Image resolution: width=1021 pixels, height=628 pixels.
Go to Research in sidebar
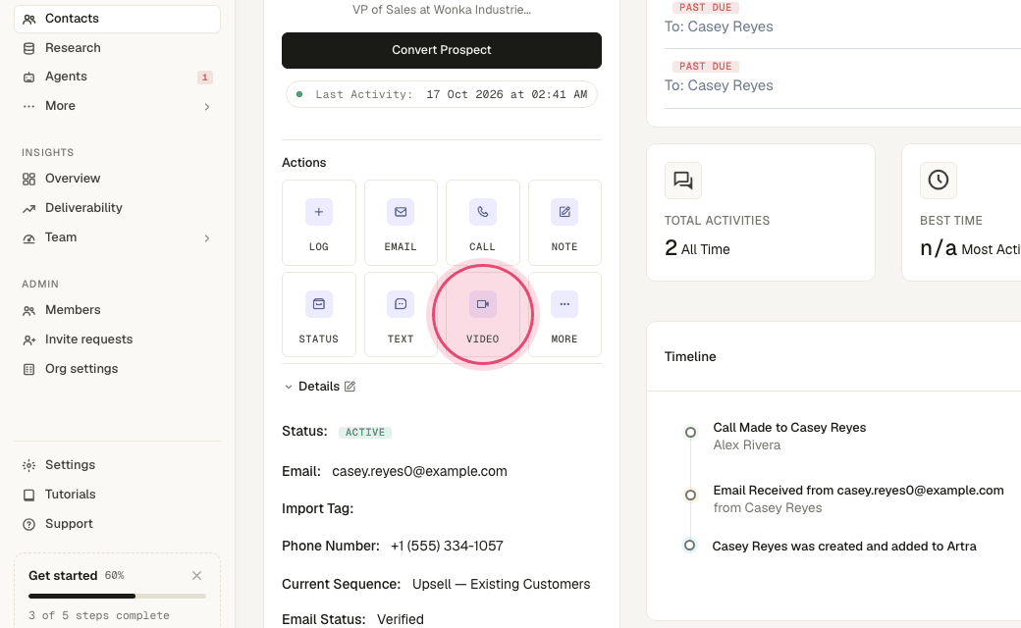click(117, 48)
